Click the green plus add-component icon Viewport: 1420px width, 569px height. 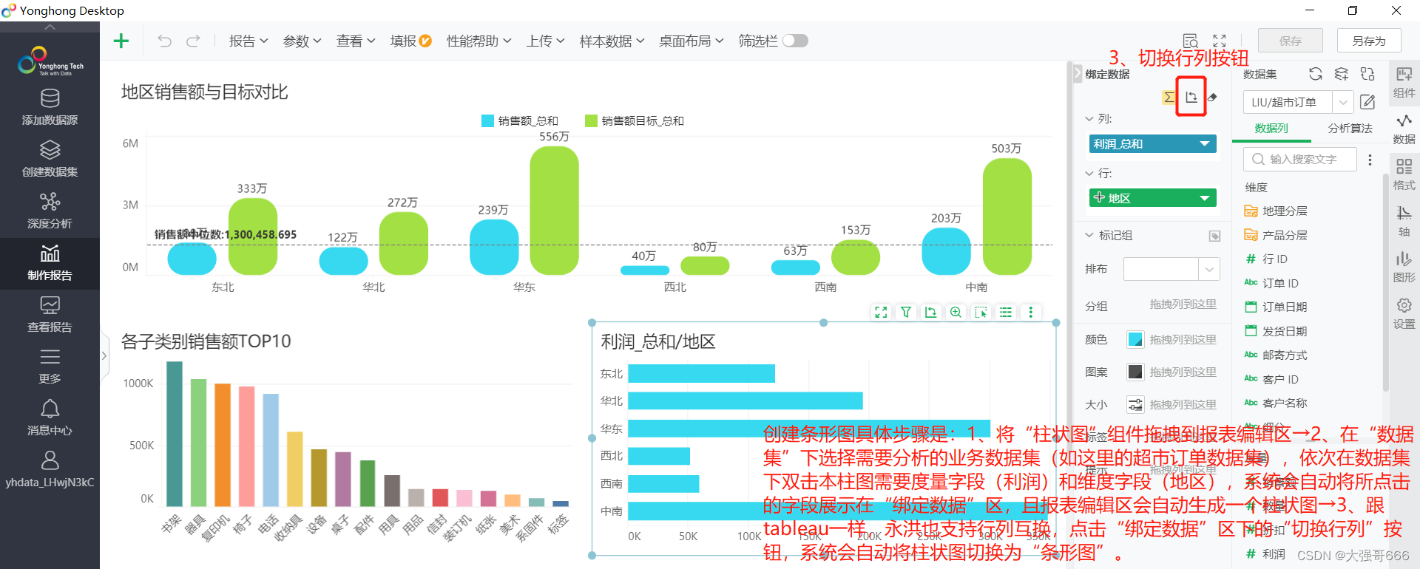pyautogui.click(x=121, y=41)
